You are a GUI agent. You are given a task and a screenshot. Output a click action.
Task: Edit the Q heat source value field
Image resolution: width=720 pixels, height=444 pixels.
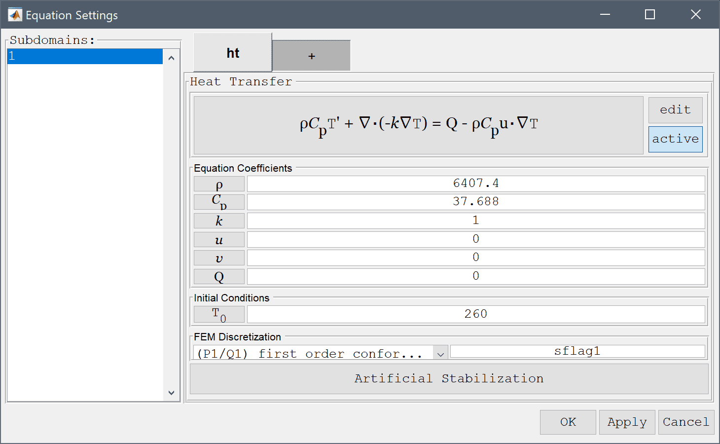point(476,276)
